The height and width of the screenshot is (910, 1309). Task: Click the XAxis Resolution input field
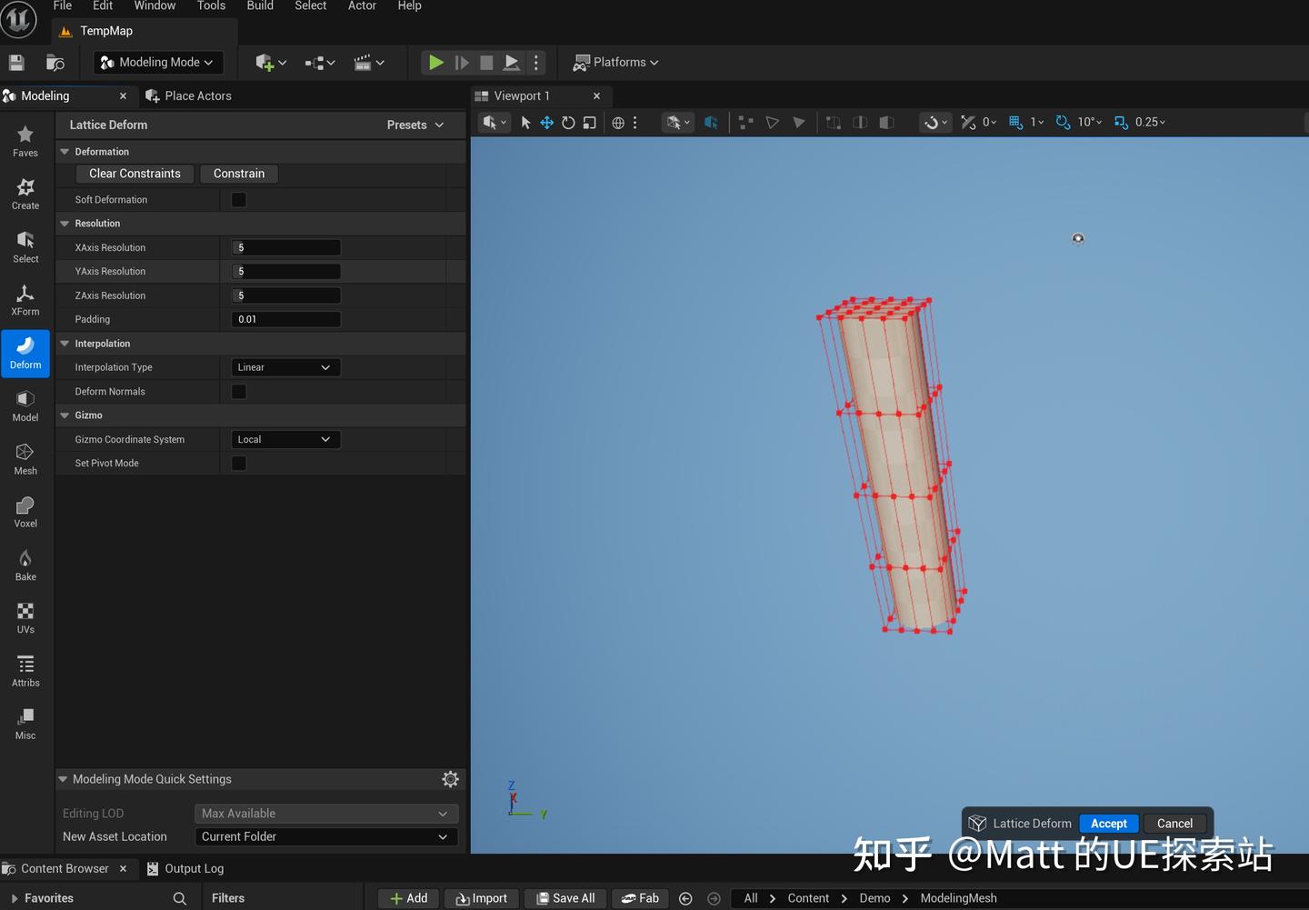pyautogui.click(x=285, y=246)
